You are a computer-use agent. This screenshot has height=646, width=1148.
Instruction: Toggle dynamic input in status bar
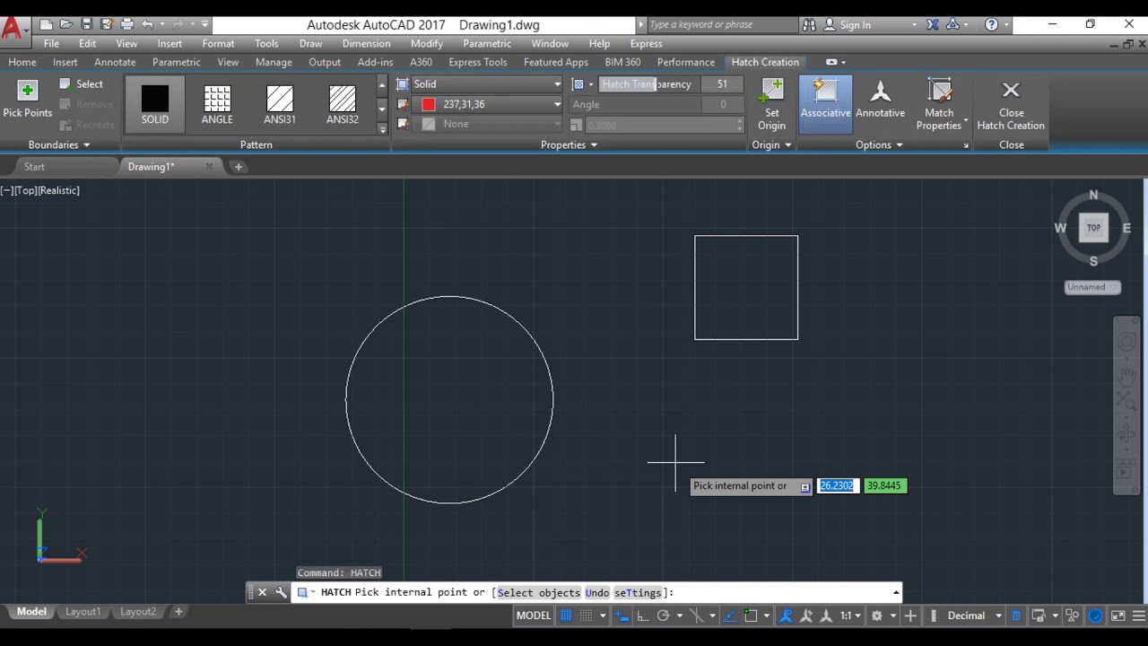click(x=622, y=615)
